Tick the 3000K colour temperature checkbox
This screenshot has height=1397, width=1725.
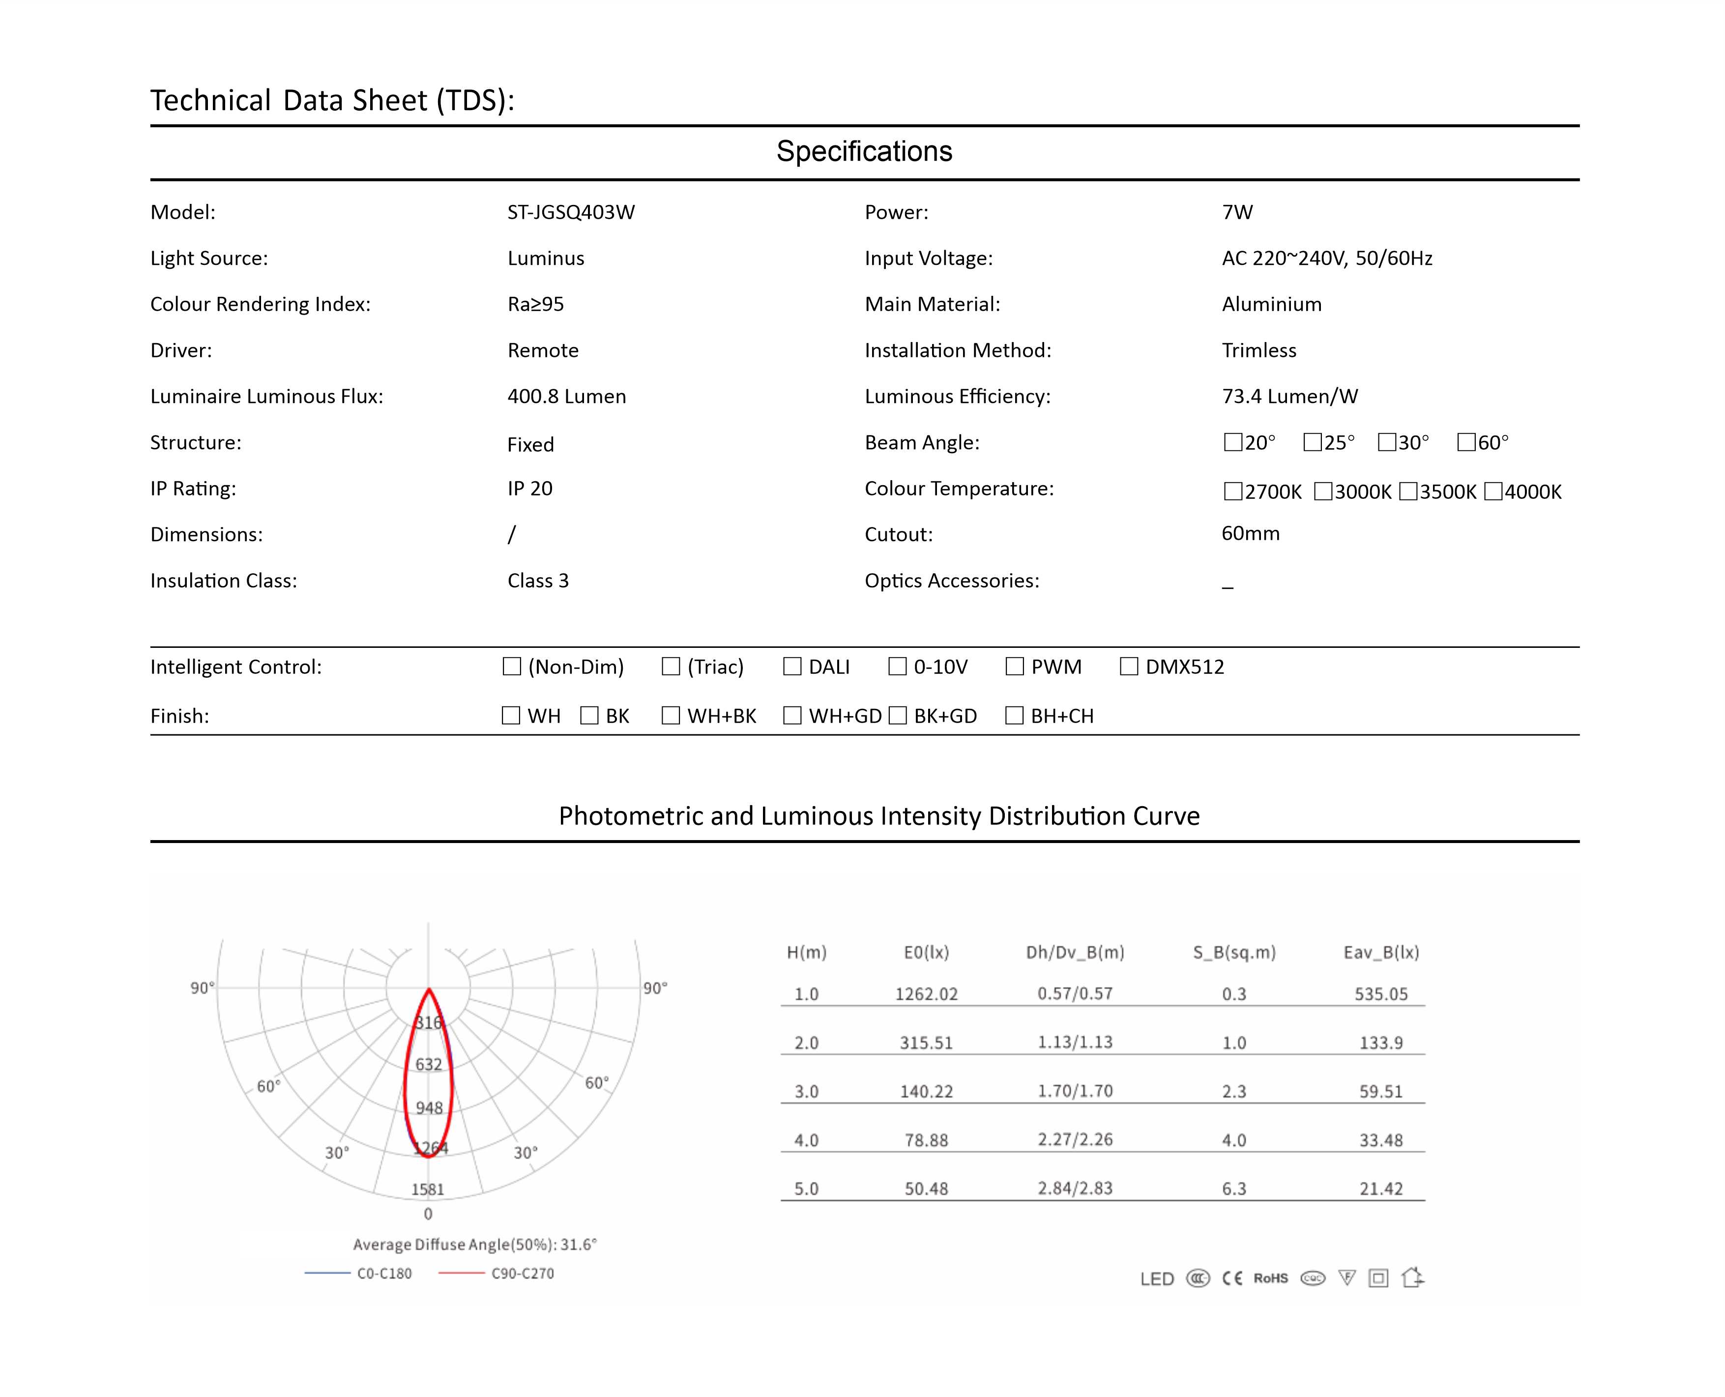point(1323,491)
